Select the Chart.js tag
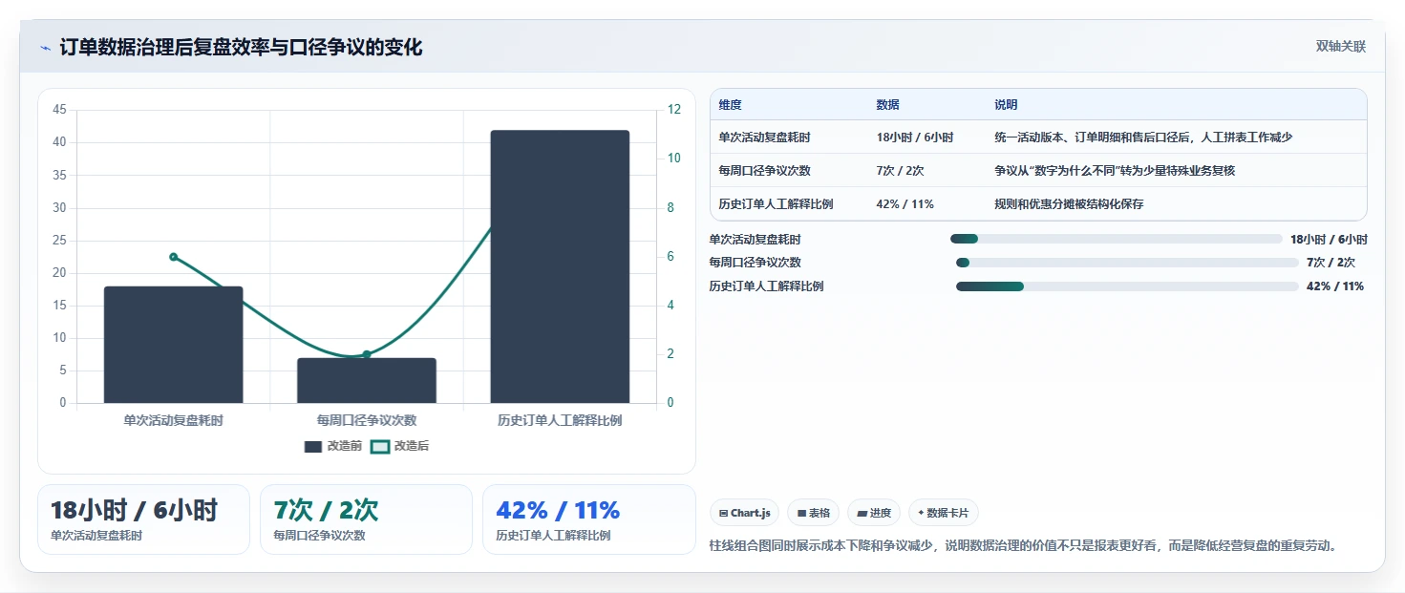Viewport: 1405px width, 593px height. (744, 513)
